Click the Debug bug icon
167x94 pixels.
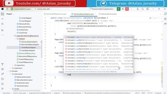coord(123,9)
